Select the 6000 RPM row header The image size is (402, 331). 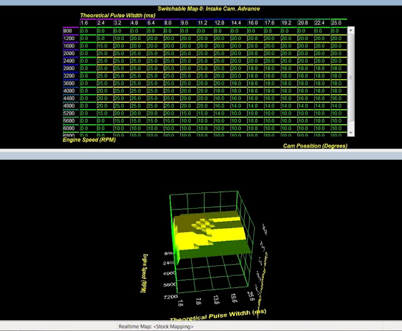coord(71,128)
